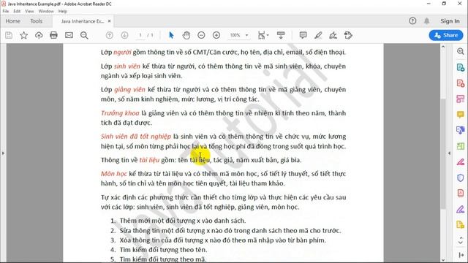This screenshot has width=468, height=263.
Task: Open the Comment tool in the right pane
Action: pyautogui.click(x=460, y=115)
